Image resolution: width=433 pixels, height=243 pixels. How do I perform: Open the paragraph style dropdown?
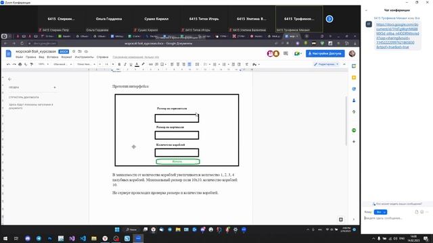pyautogui.click(x=62, y=64)
